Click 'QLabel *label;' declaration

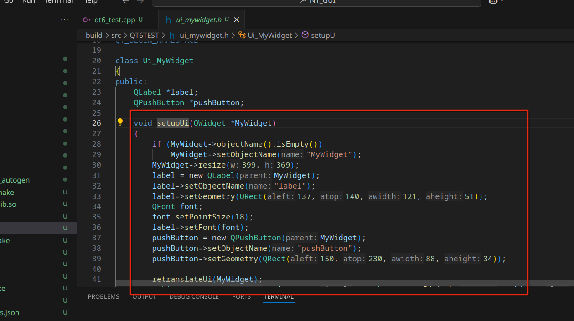pos(166,92)
